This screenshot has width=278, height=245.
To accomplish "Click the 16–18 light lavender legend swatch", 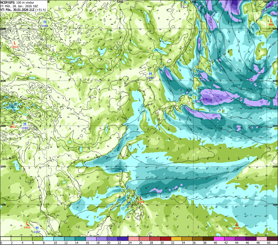I will [x=91, y=239].
